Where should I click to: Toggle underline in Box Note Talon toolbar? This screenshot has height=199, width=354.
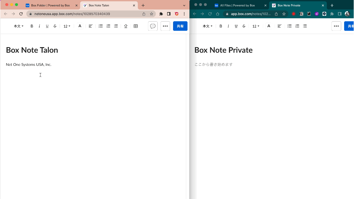(x=47, y=26)
